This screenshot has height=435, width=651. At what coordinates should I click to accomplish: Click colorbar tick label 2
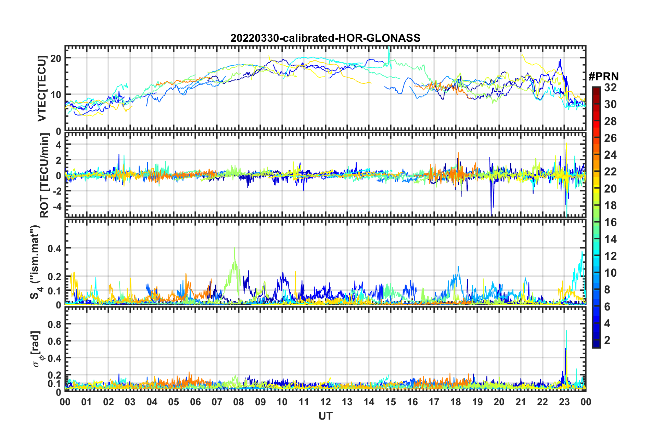tap(607, 340)
